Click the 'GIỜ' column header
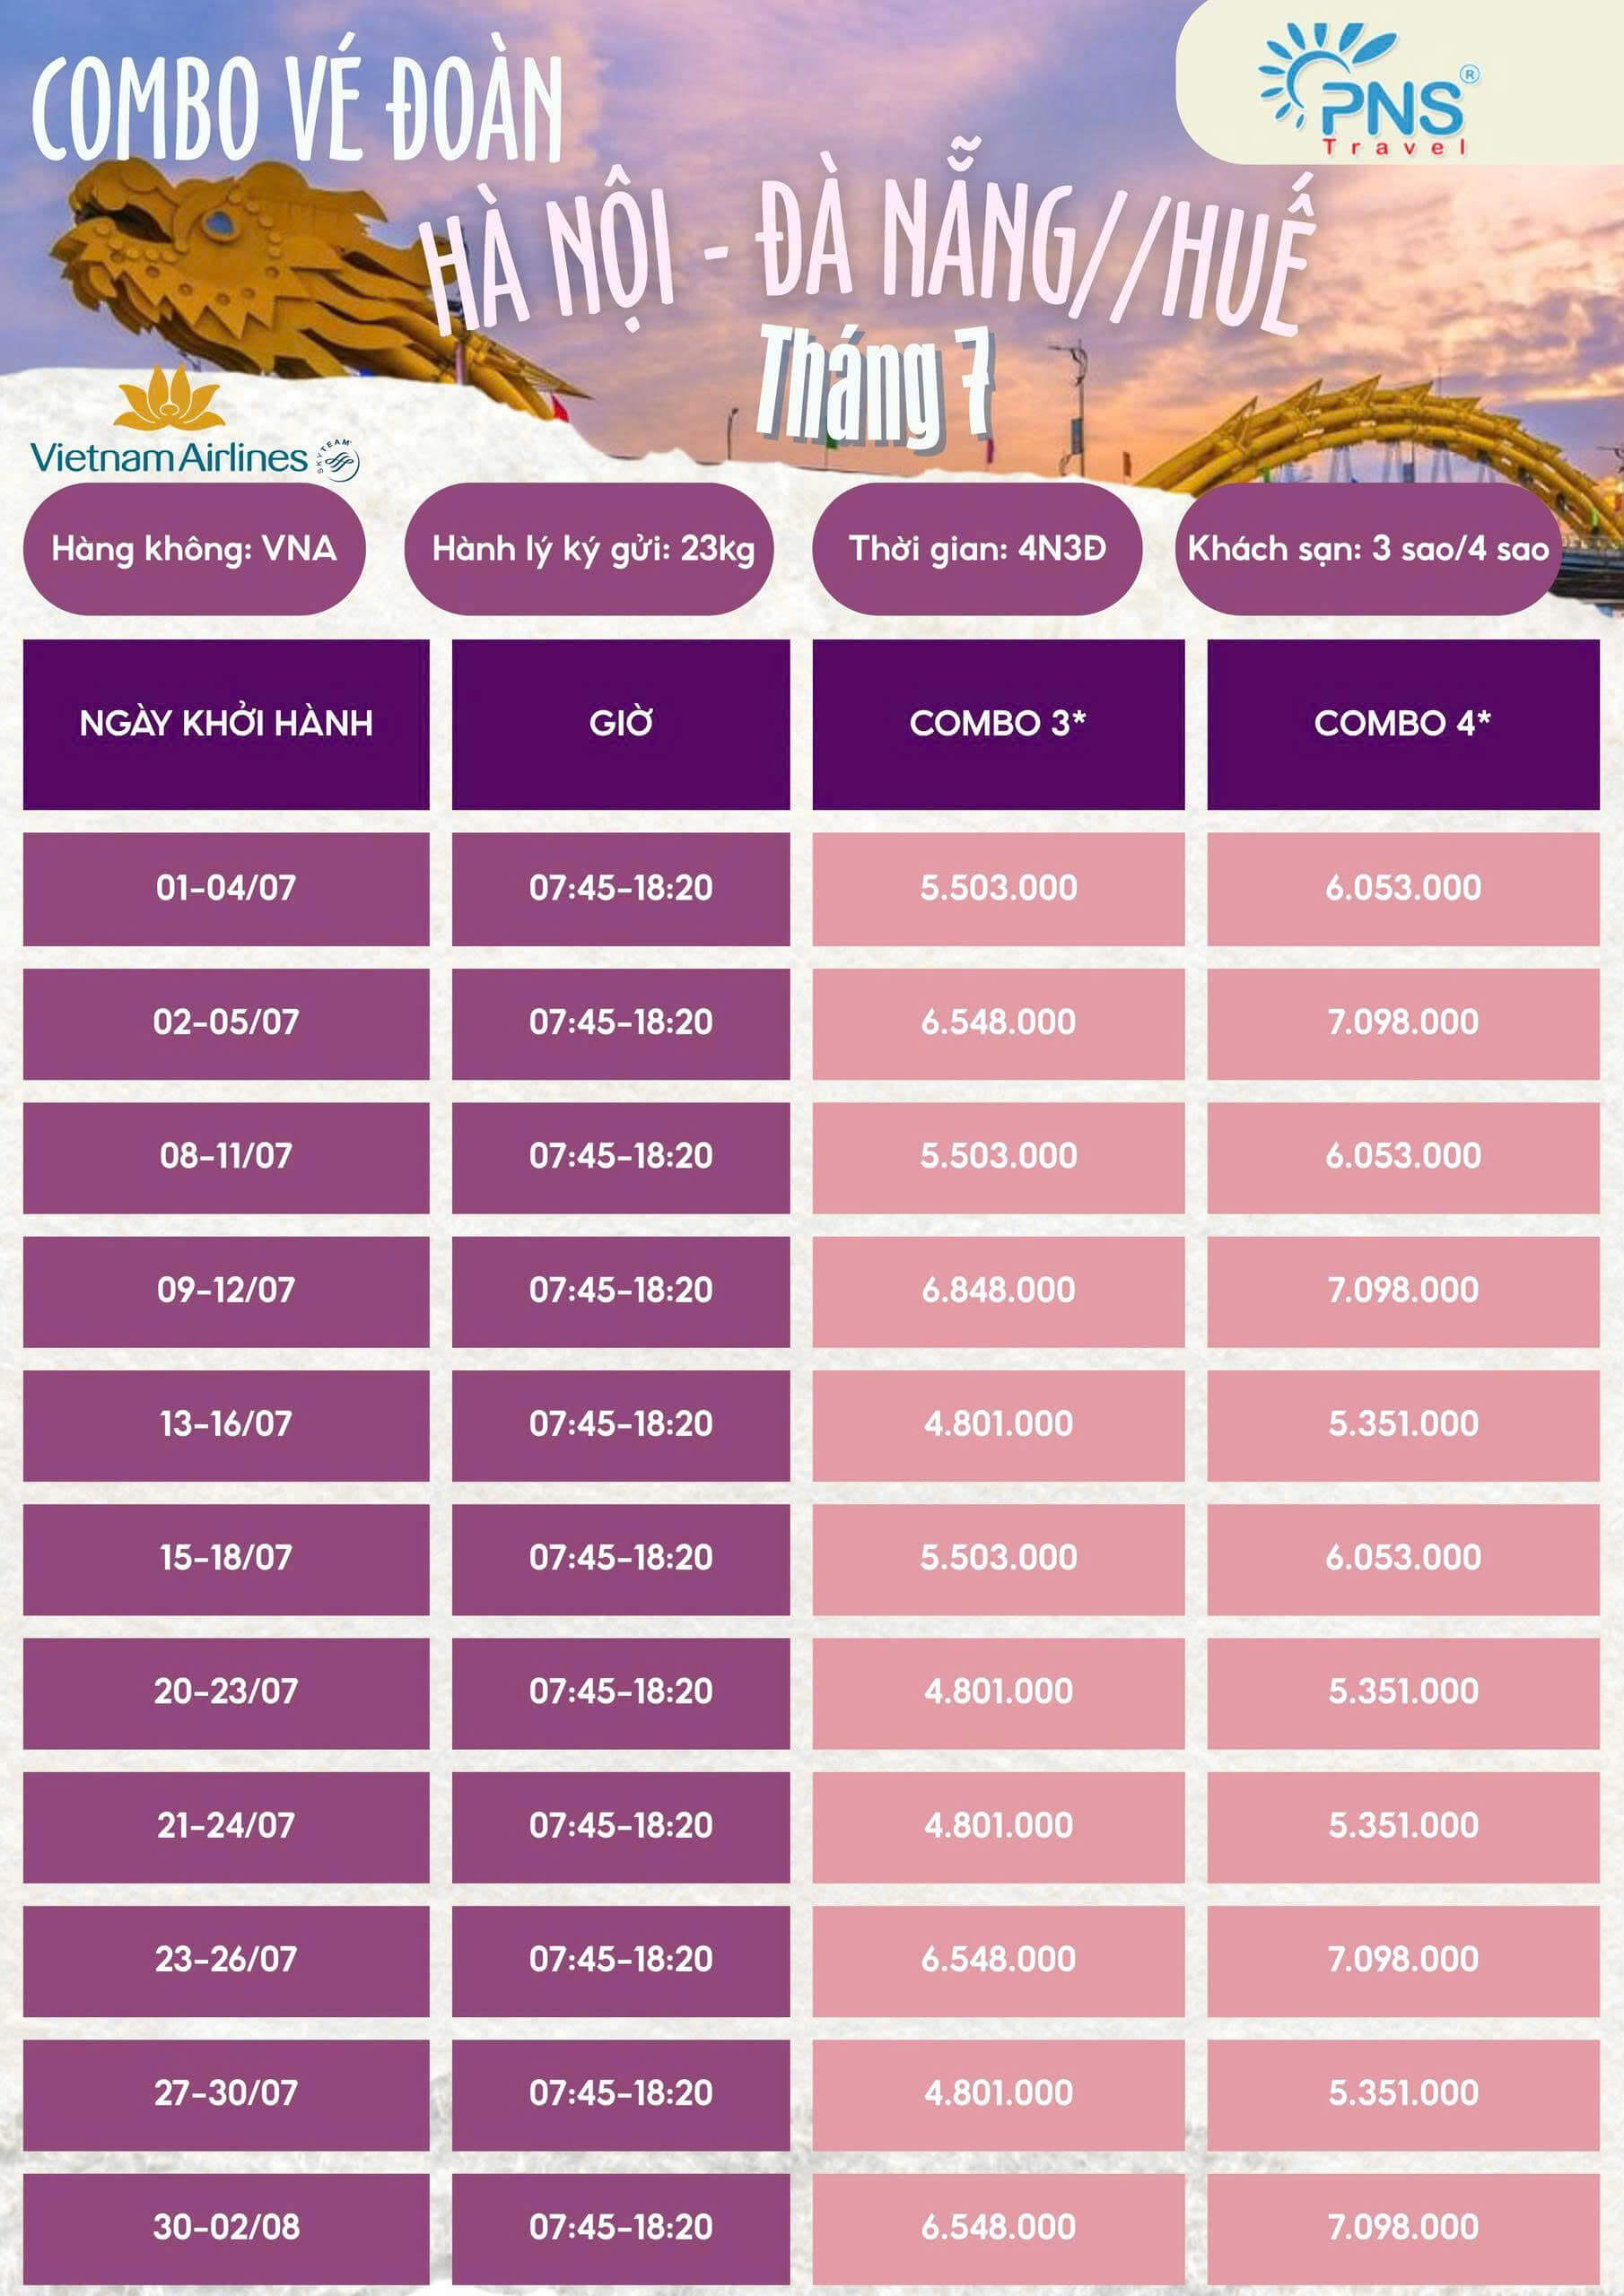This screenshot has height=2296, width=1624. click(620, 723)
